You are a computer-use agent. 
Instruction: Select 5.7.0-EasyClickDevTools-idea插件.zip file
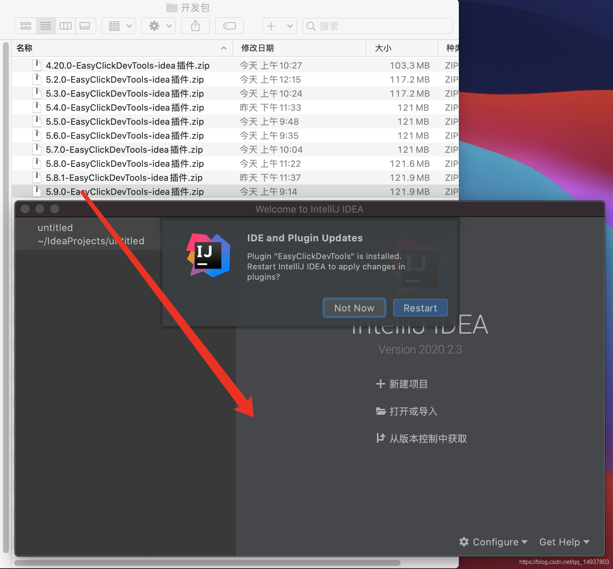124,149
